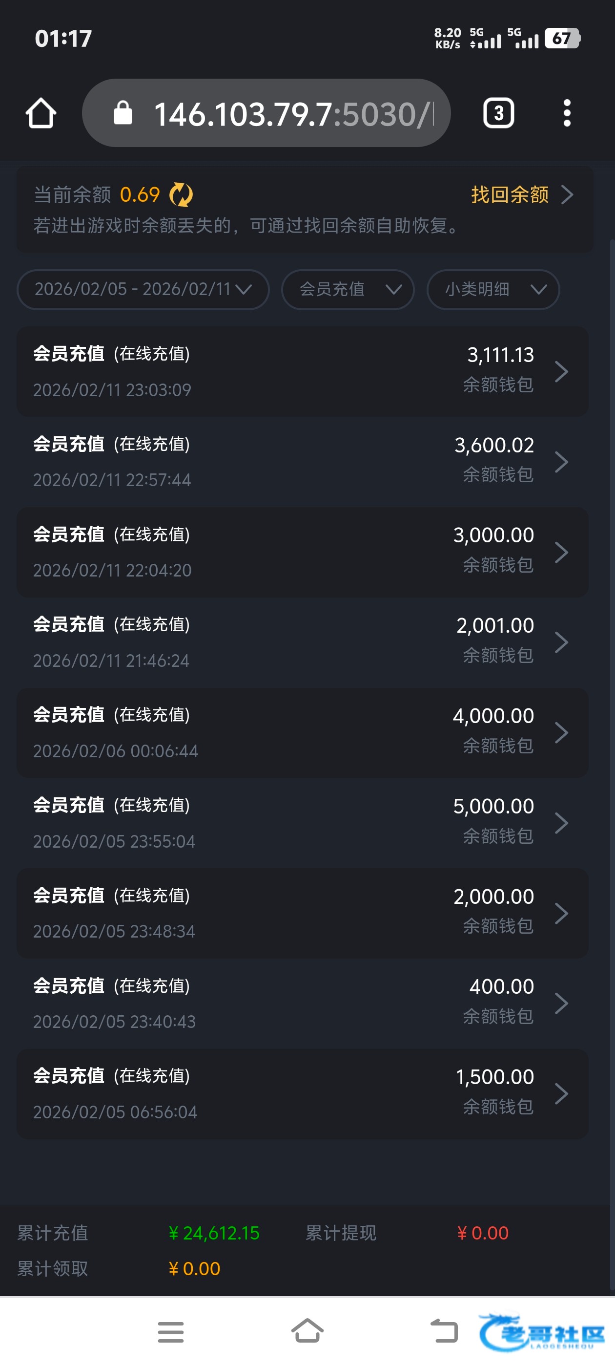Expand the 会员充值 category filter dropdown

(348, 289)
